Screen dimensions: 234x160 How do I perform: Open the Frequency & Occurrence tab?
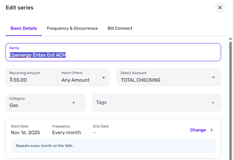[x=72, y=28]
